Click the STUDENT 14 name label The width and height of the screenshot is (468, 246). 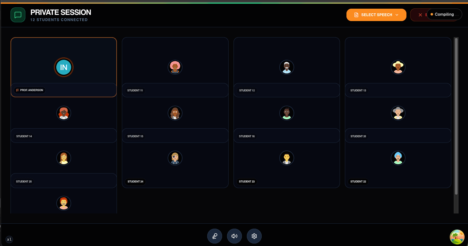point(24,136)
